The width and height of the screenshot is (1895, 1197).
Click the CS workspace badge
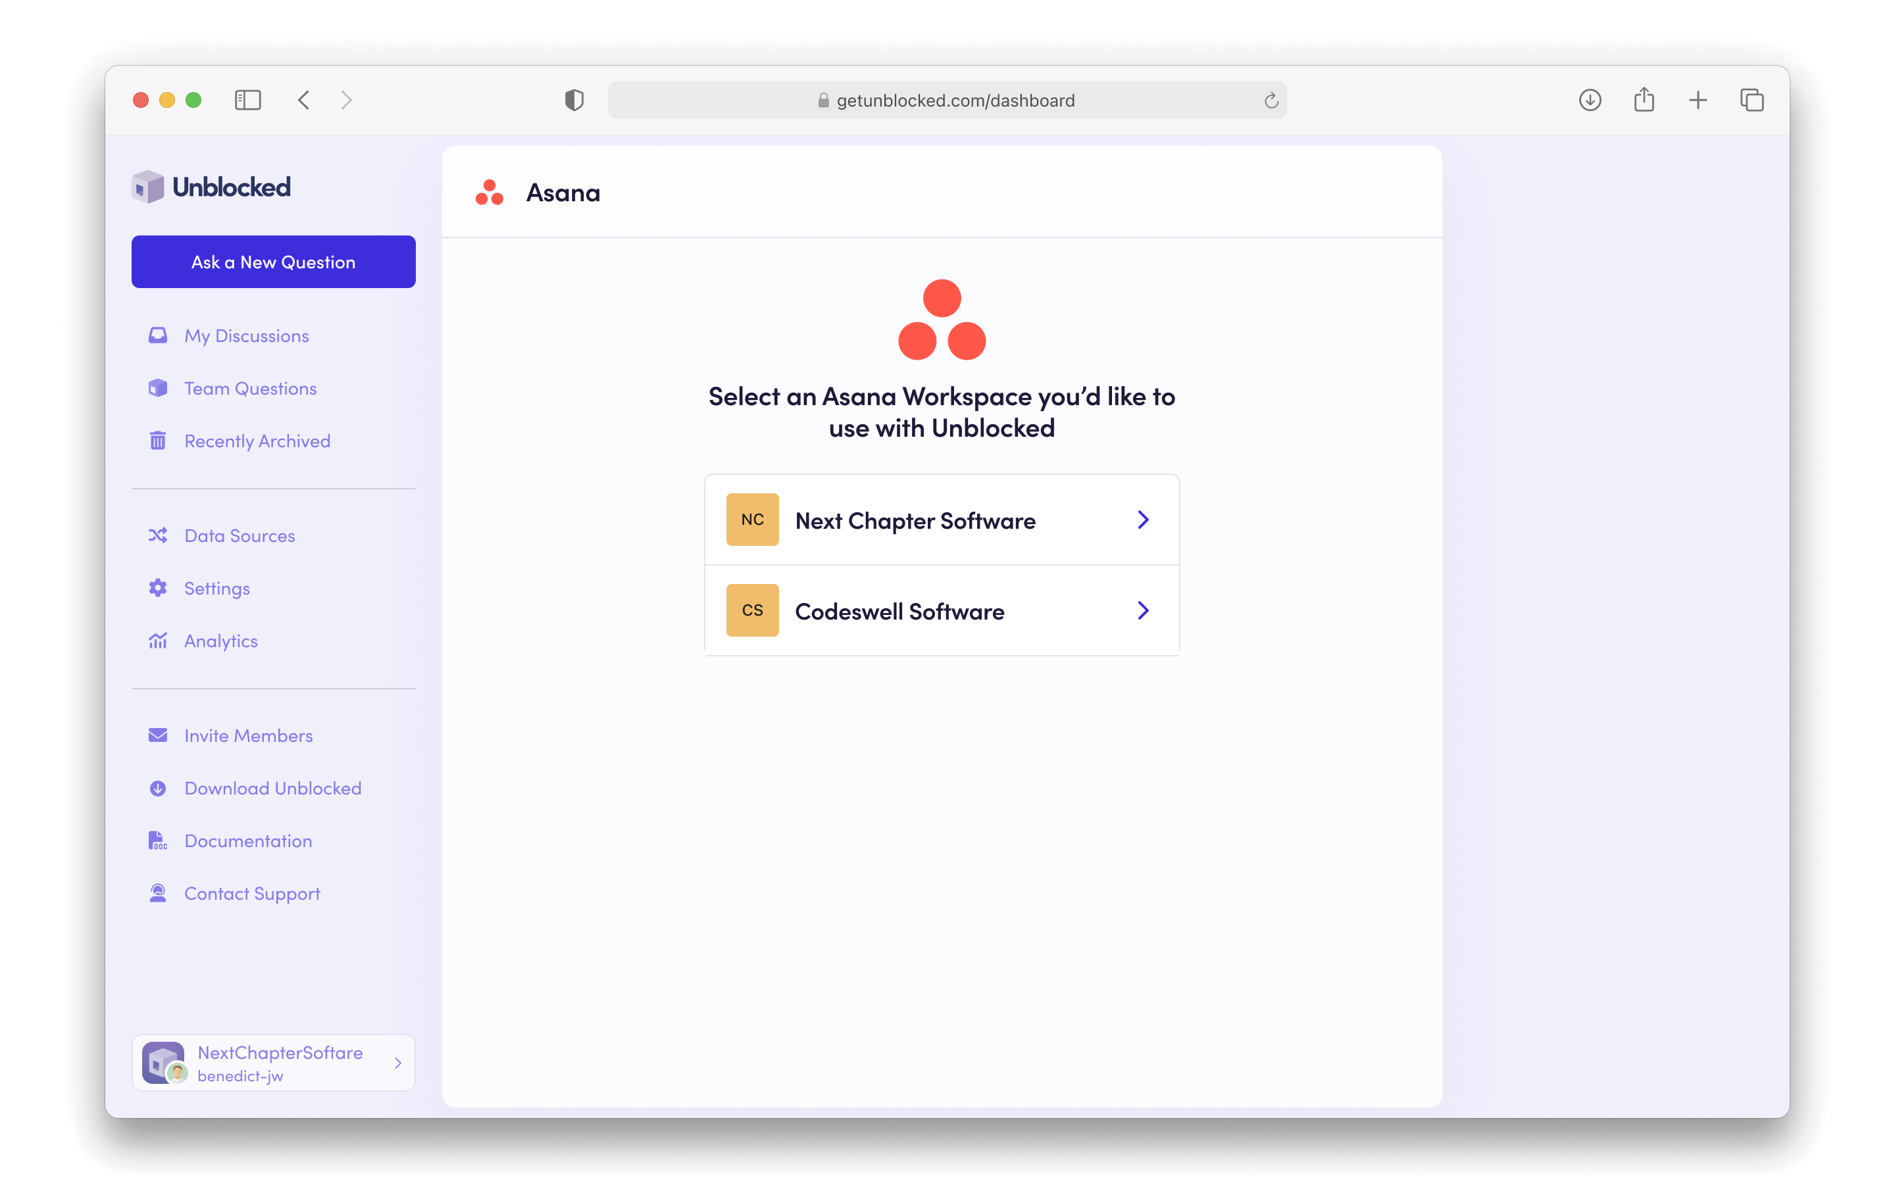(752, 611)
